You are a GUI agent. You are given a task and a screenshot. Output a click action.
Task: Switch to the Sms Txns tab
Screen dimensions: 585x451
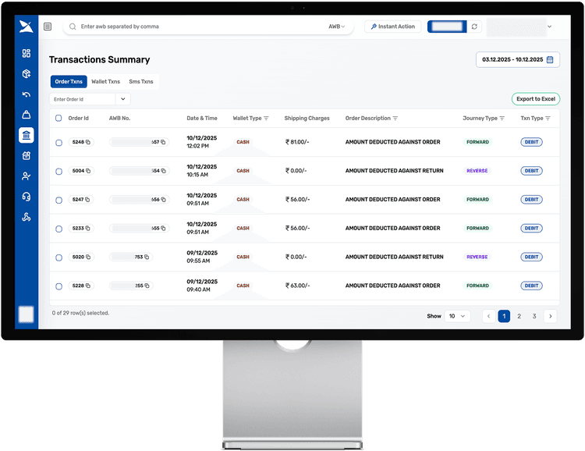point(141,81)
